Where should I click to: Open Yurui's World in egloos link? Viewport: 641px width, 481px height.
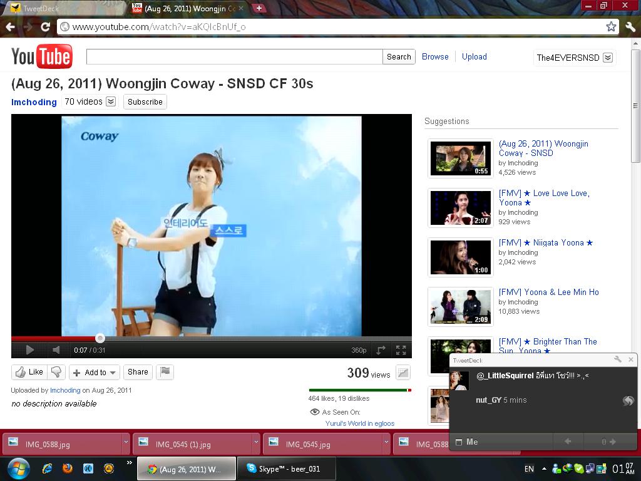click(360, 423)
